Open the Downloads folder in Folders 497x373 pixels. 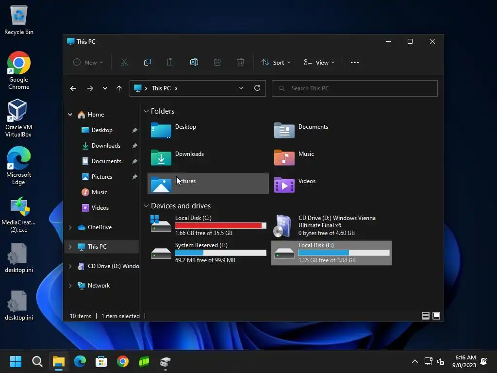point(208,157)
